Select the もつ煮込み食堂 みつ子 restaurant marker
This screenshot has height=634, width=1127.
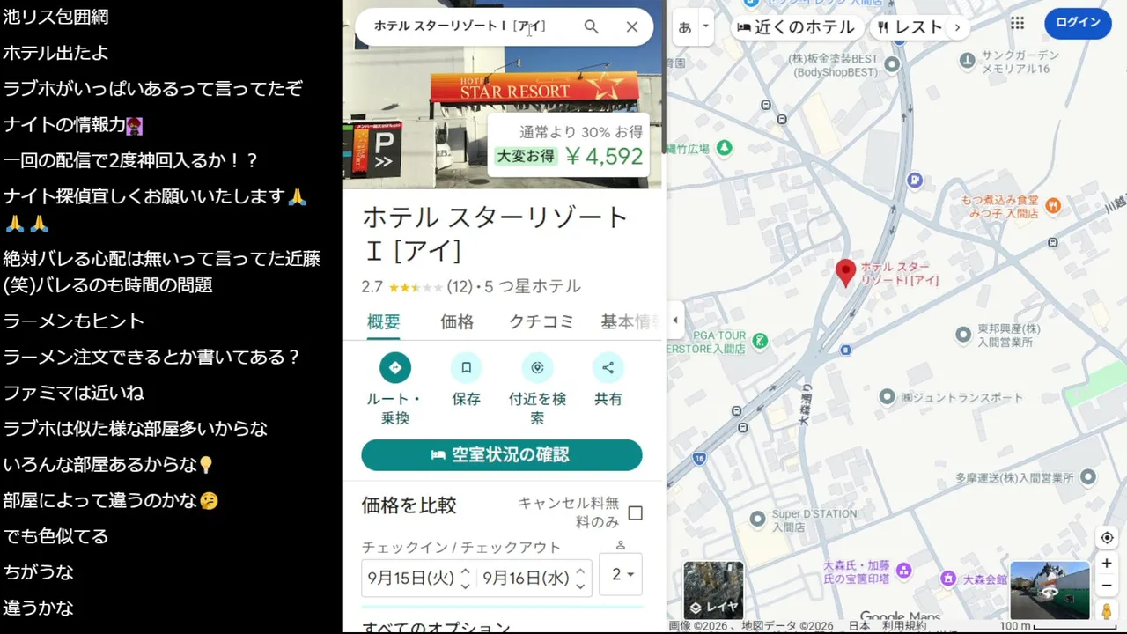[x=1053, y=206]
